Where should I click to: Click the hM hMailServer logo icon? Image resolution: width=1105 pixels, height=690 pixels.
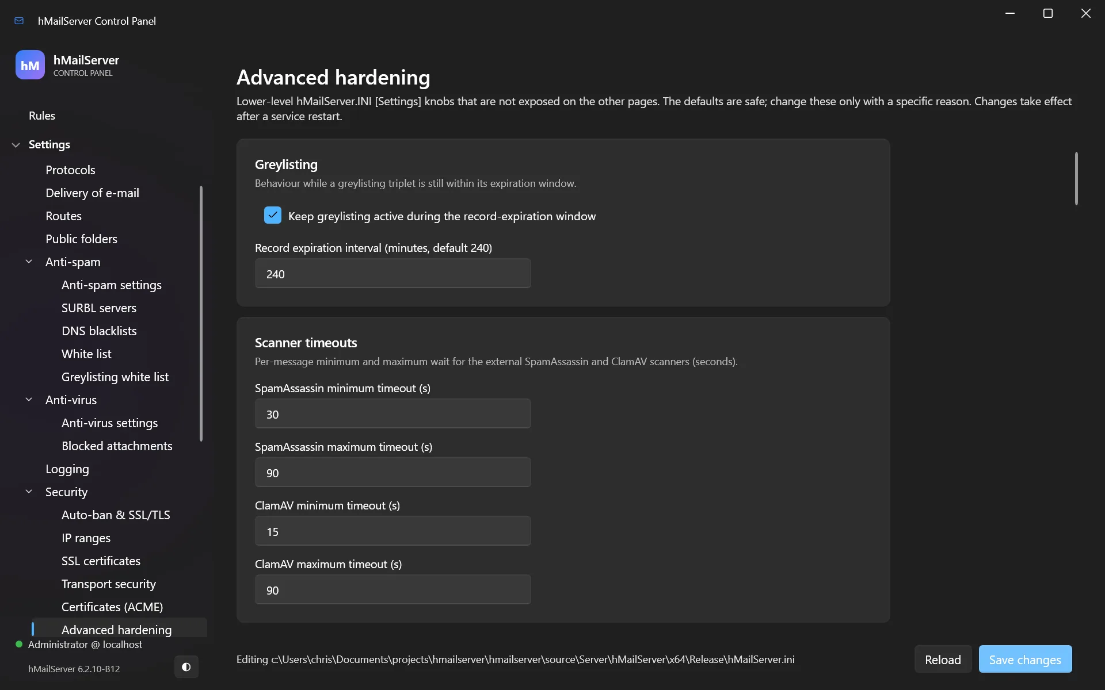(30, 65)
